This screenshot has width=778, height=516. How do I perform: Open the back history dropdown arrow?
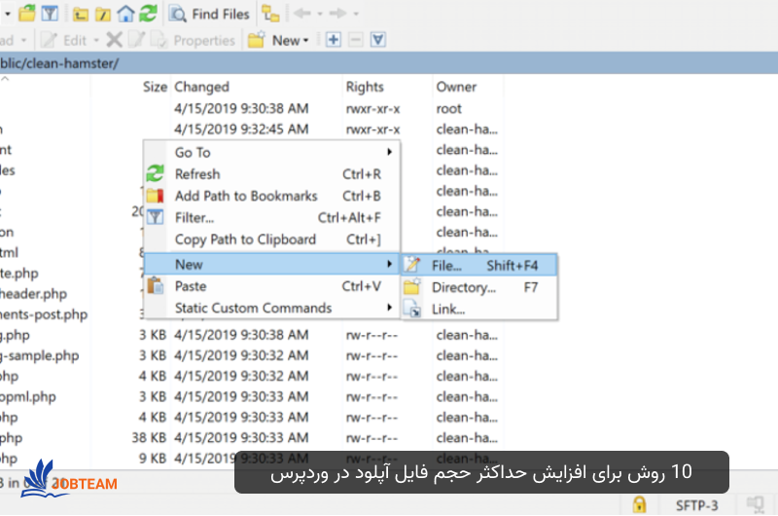(320, 14)
